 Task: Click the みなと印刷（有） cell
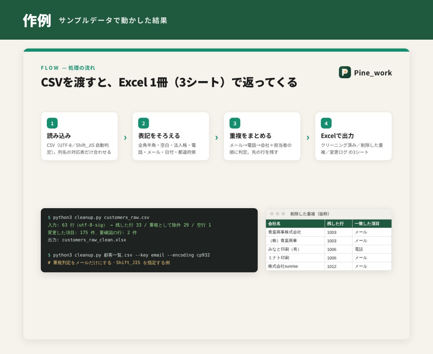tap(295, 249)
